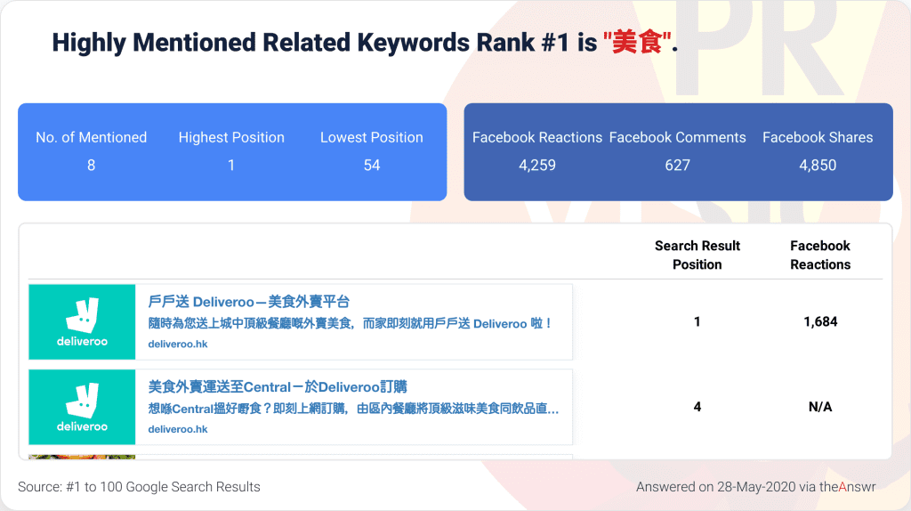Viewport: 911px width, 511px height.
Task: Click the Facebook Comments label
Action: (x=677, y=138)
